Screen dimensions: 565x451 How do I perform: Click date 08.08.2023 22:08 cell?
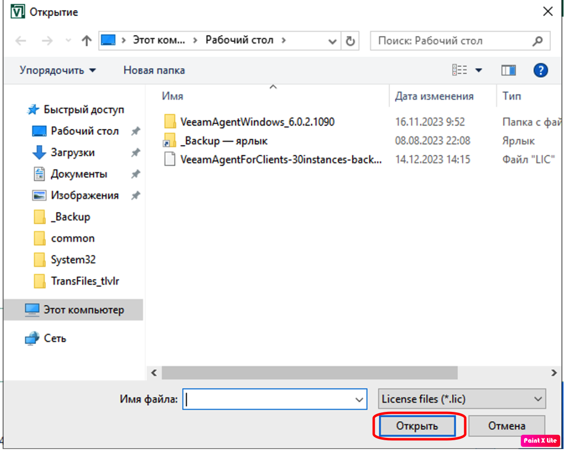pyautogui.click(x=432, y=141)
